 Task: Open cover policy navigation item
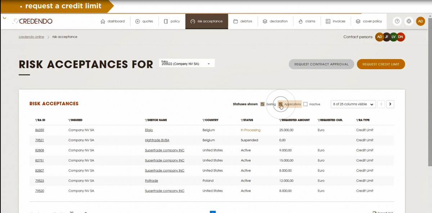pyautogui.click(x=369, y=21)
